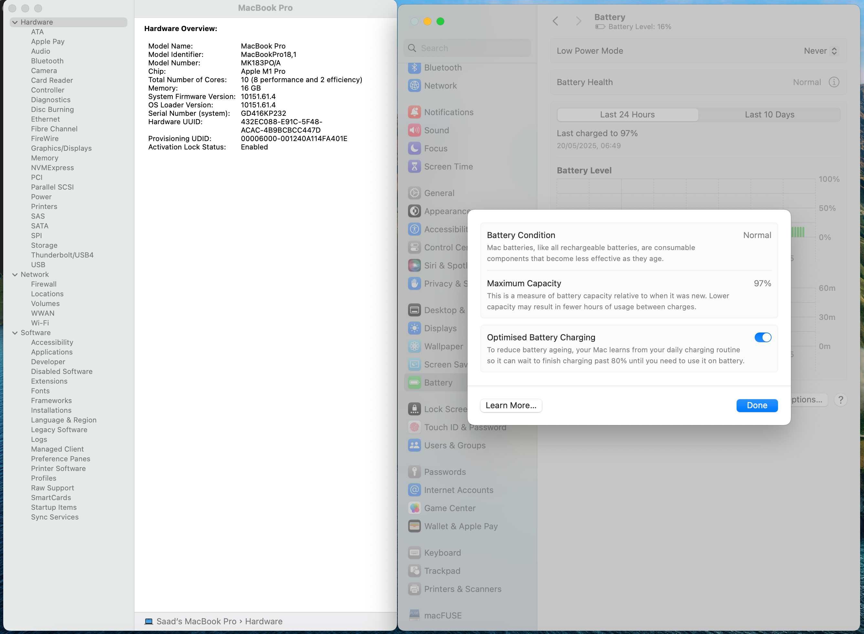The width and height of the screenshot is (864, 634).
Task: Select Firewall under Network tree
Action: click(44, 284)
